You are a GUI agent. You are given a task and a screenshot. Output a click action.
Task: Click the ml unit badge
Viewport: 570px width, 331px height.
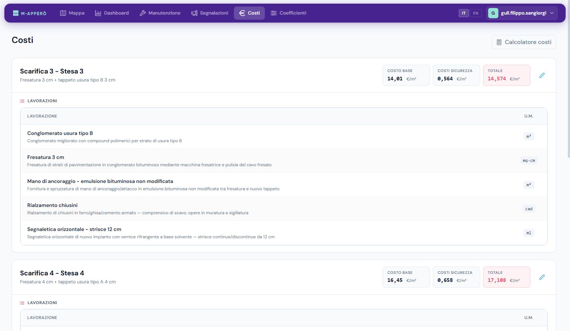tap(529, 233)
